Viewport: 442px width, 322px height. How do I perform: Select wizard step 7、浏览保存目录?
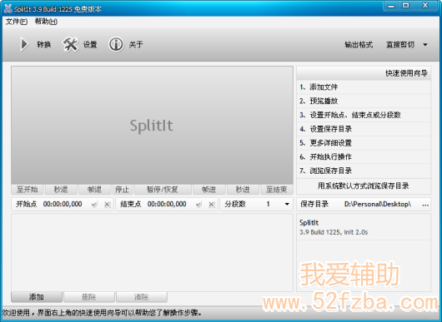[364, 171]
